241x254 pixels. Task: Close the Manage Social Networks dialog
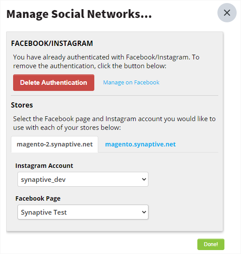[x=227, y=13]
